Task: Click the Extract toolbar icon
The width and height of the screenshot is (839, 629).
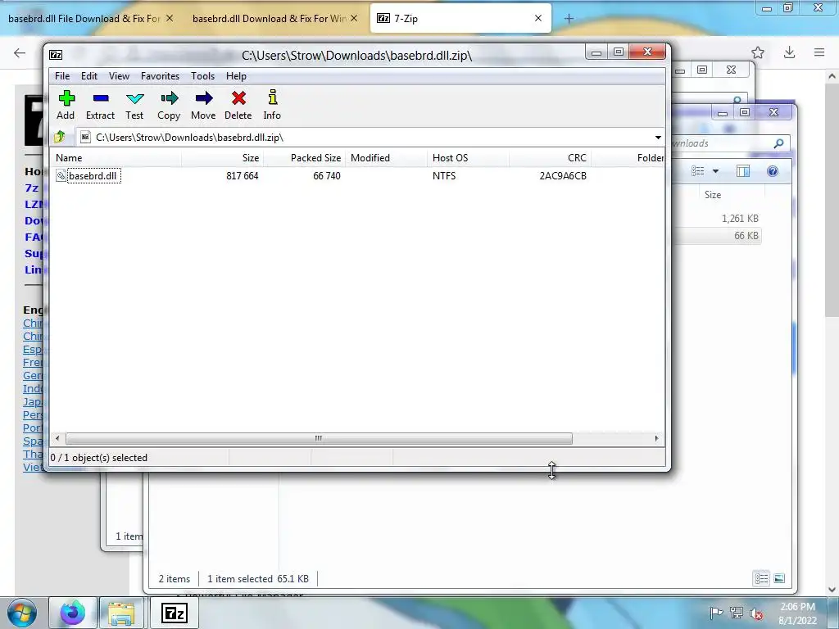Action: coord(101,98)
